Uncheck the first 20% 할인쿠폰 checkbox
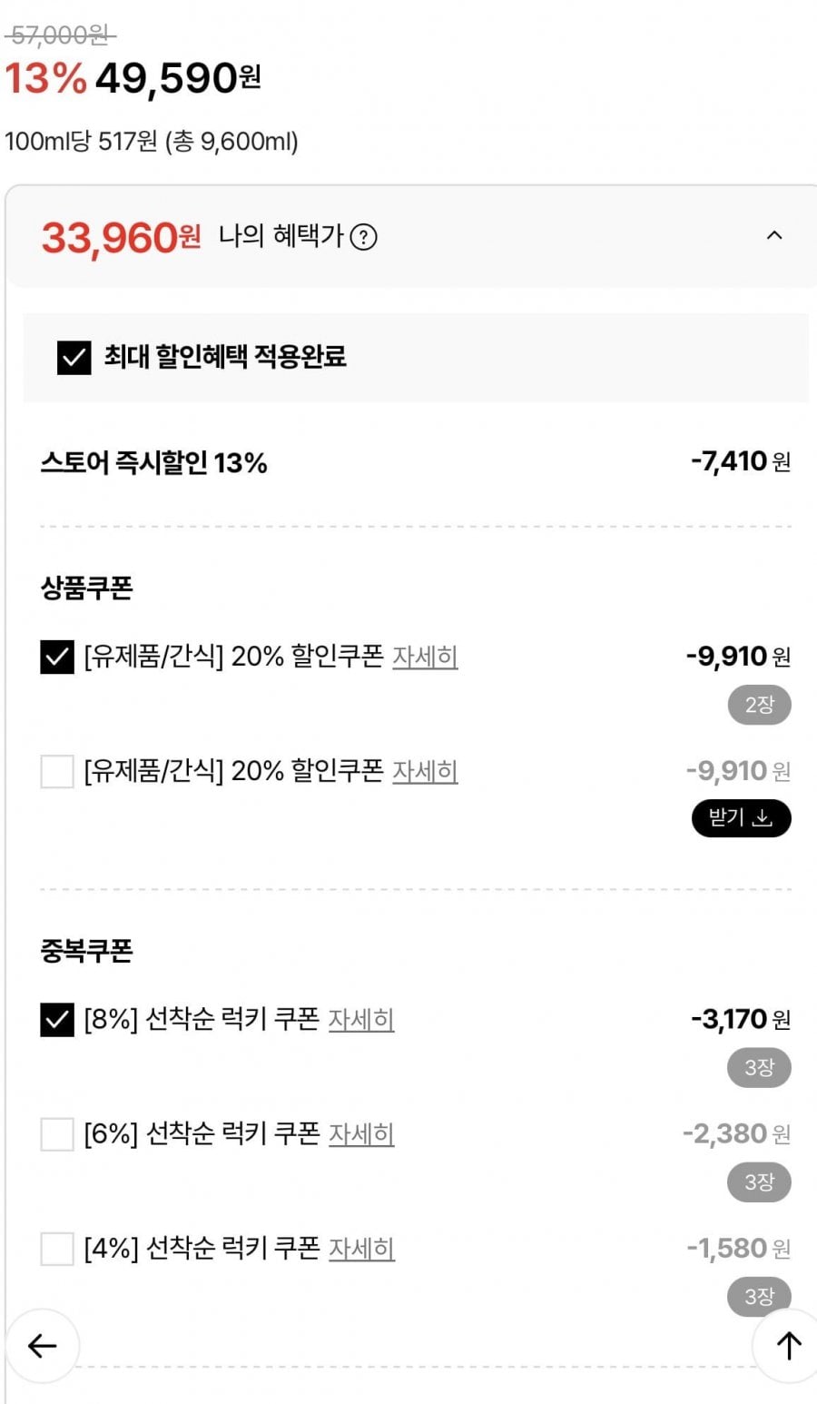 [57, 657]
